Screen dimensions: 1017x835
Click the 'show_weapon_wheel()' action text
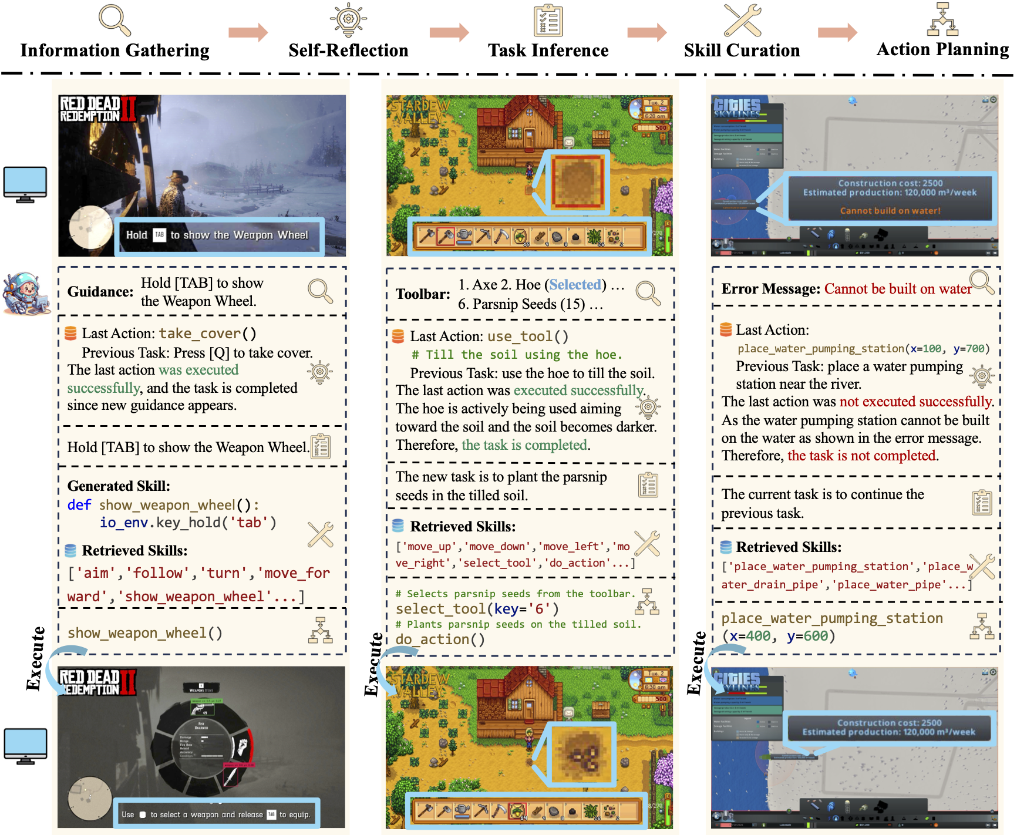[x=145, y=633]
